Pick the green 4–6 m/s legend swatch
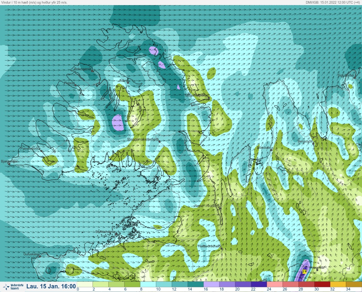The image size is (362, 292). click(x=116, y=284)
